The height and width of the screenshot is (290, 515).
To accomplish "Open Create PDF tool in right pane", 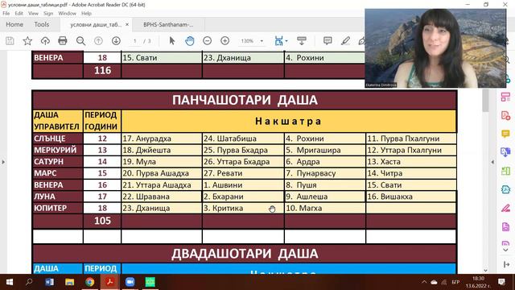I will [505, 115].
